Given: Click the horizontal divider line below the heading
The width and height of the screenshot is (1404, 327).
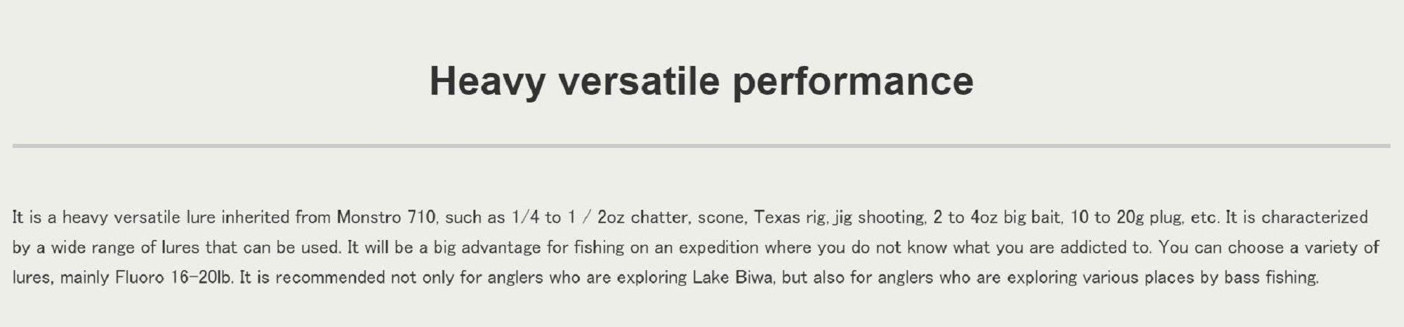Looking at the screenshot, I should point(701,146).
